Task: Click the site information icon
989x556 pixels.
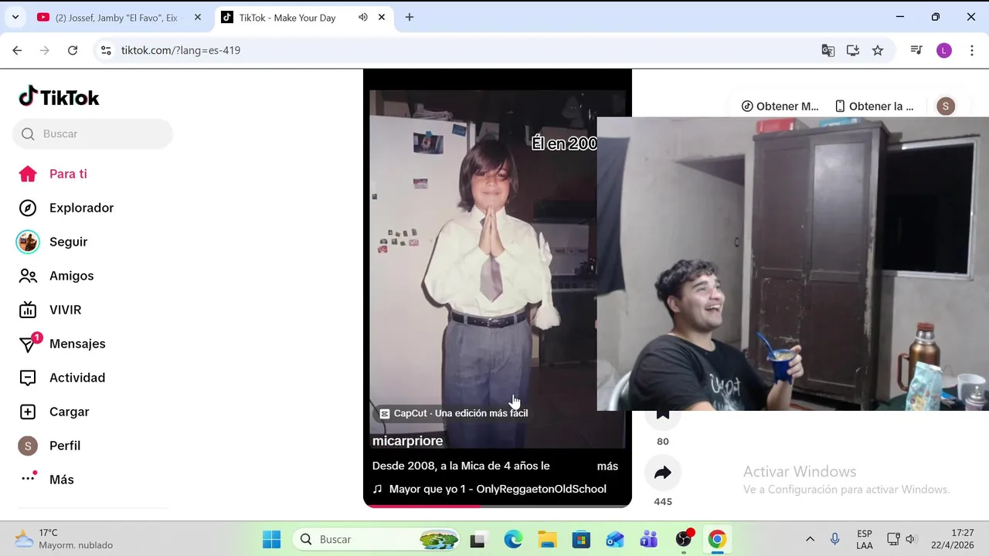Action: tap(107, 50)
